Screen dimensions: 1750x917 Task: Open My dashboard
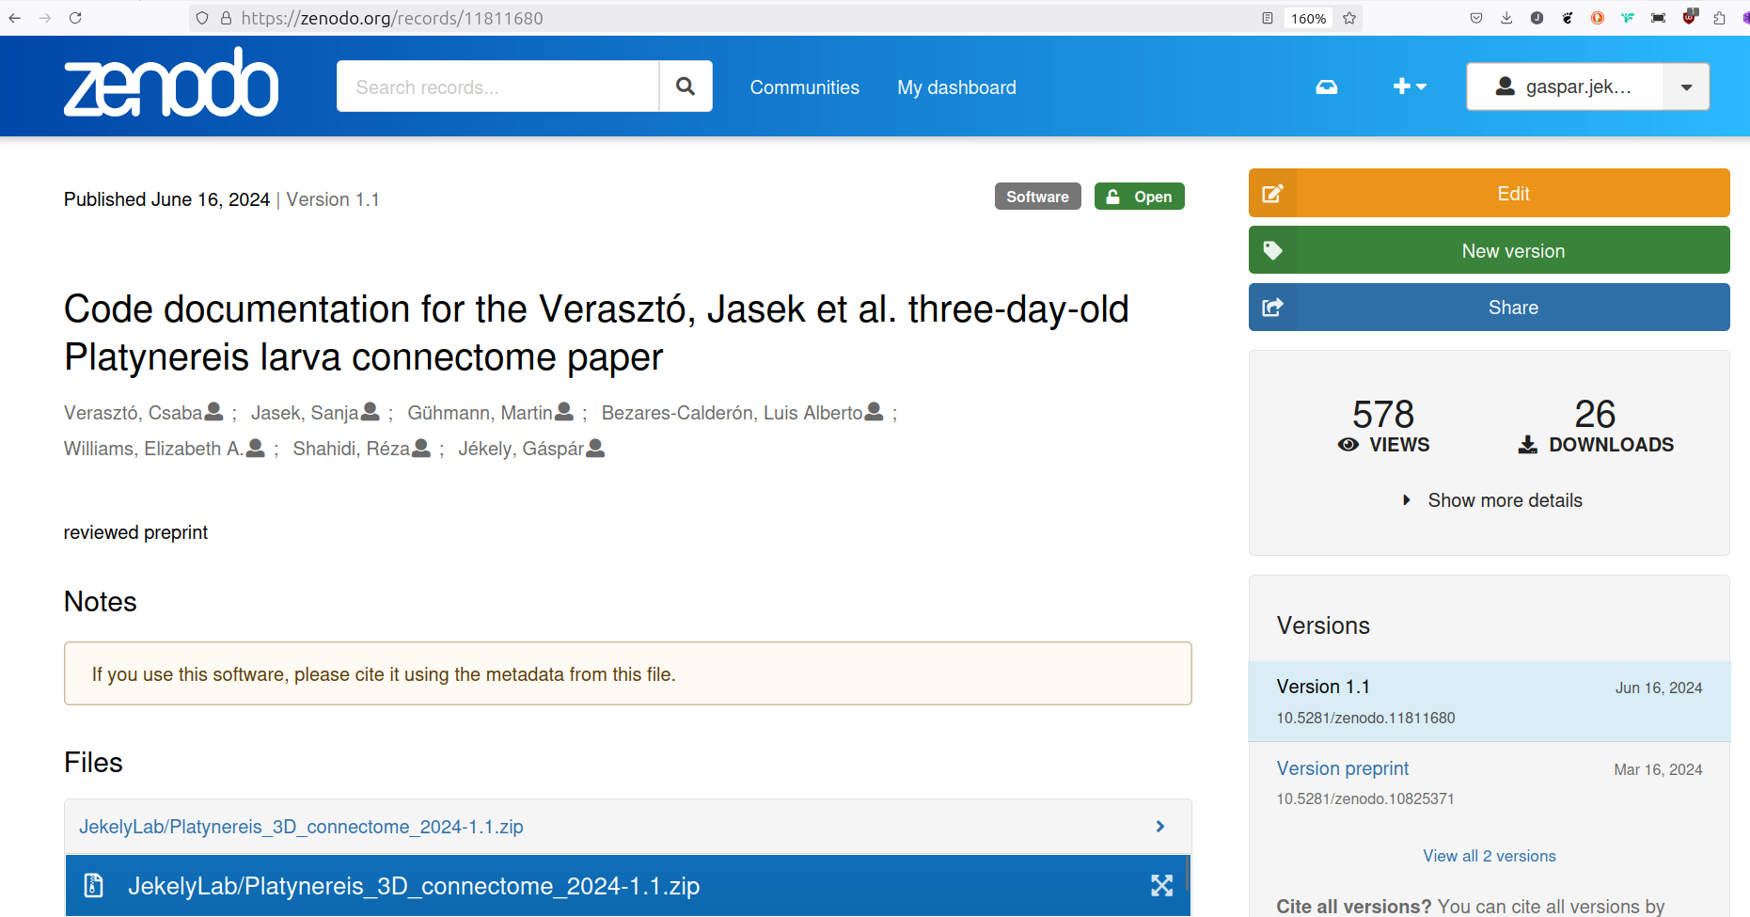[956, 87]
